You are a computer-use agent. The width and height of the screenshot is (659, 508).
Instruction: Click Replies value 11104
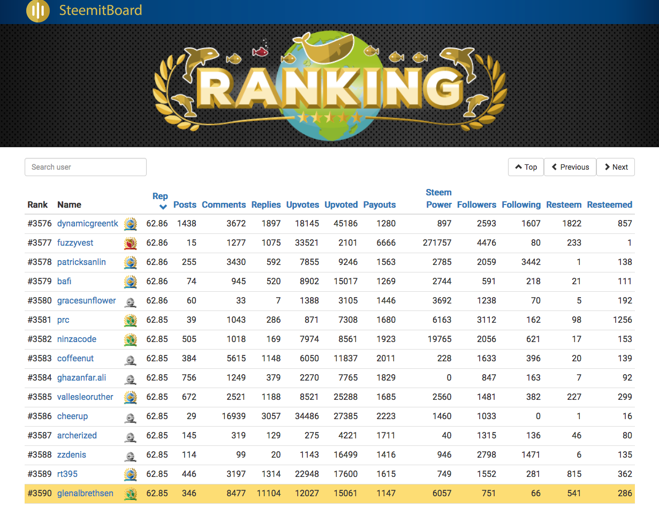(269, 493)
